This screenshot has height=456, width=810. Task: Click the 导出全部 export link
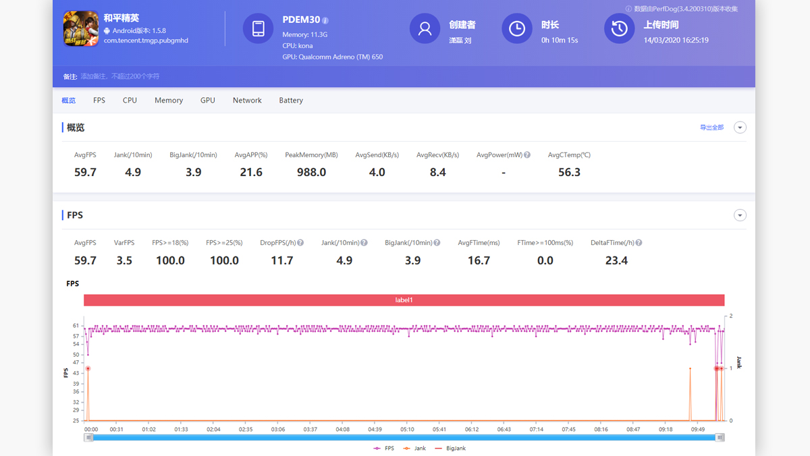712,127
